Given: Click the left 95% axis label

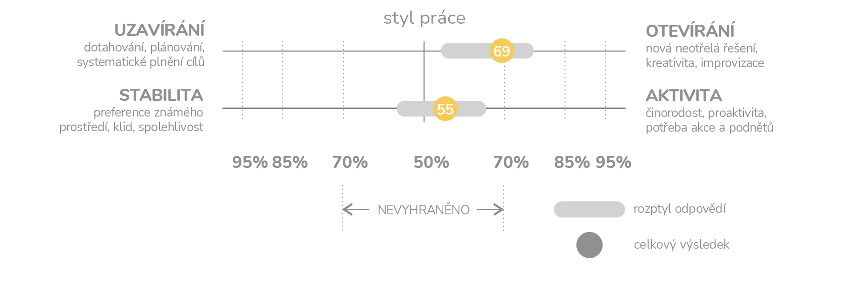Looking at the screenshot, I should coord(250,162).
